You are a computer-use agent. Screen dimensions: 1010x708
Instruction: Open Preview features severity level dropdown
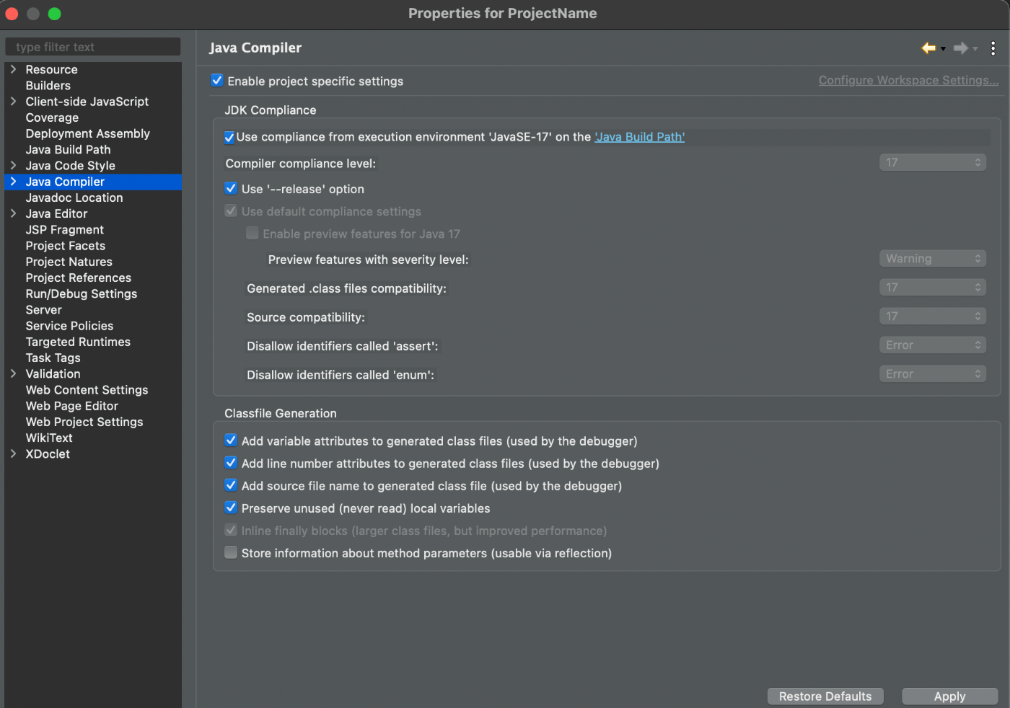coord(932,258)
